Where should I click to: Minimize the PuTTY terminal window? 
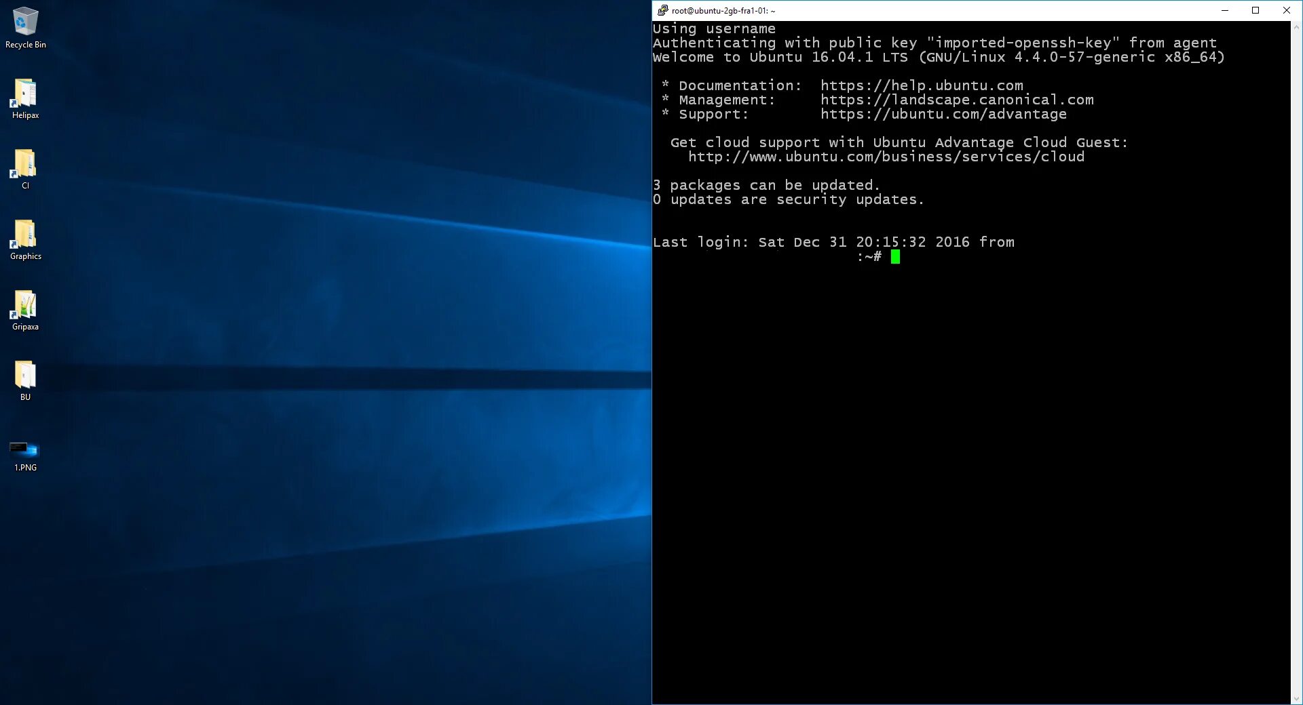(x=1224, y=10)
